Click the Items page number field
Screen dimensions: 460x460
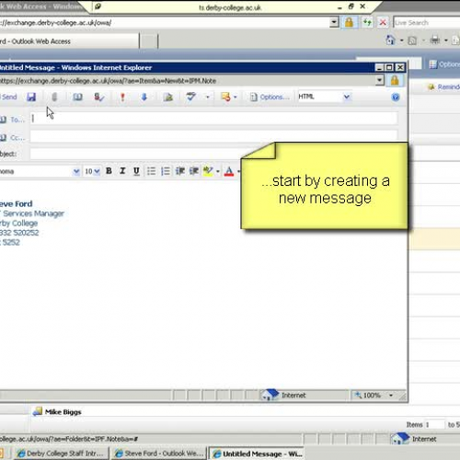(435, 425)
